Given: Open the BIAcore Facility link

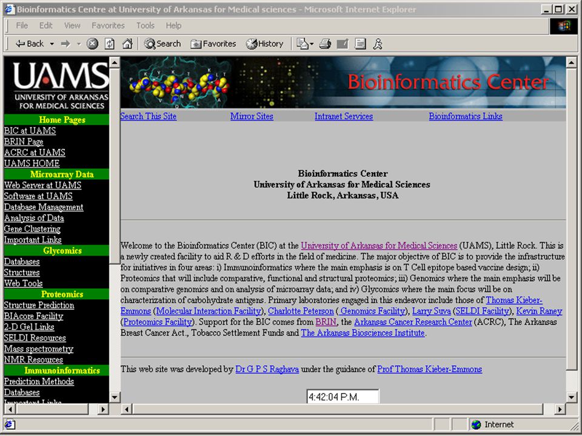Looking at the screenshot, I should pyautogui.click(x=33, y=316).
